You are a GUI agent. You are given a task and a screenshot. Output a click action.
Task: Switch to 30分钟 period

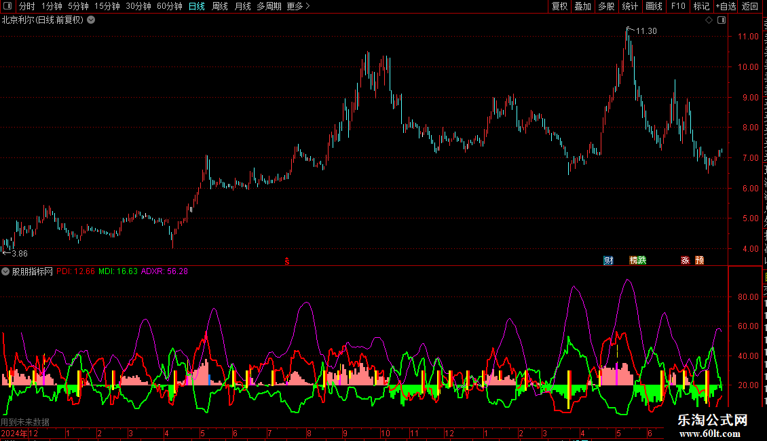pos(138,6)
